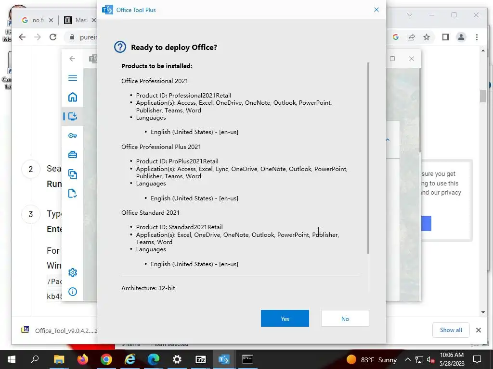Select the heading "Office Standard 2021"
The image size is (493, 369).
click(x=150, y=213)
